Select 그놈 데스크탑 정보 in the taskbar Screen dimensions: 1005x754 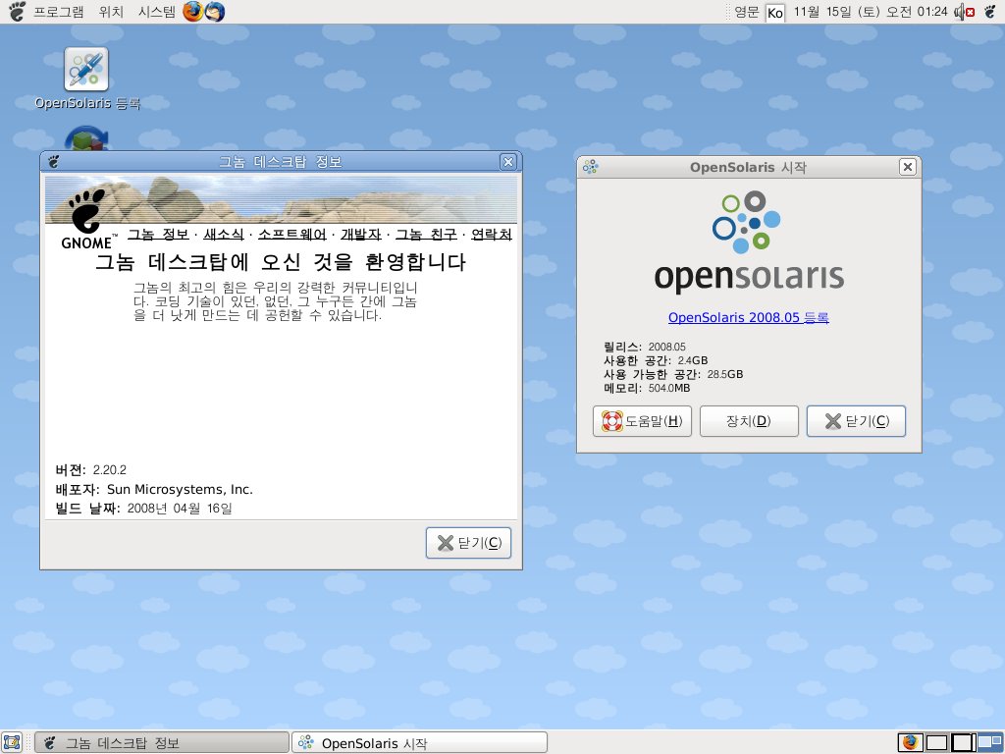[162, 742]
